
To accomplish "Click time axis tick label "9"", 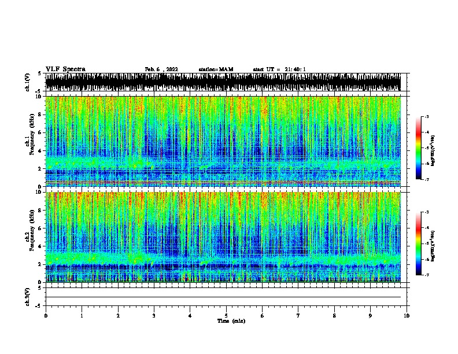I will (x=370, y=316).
